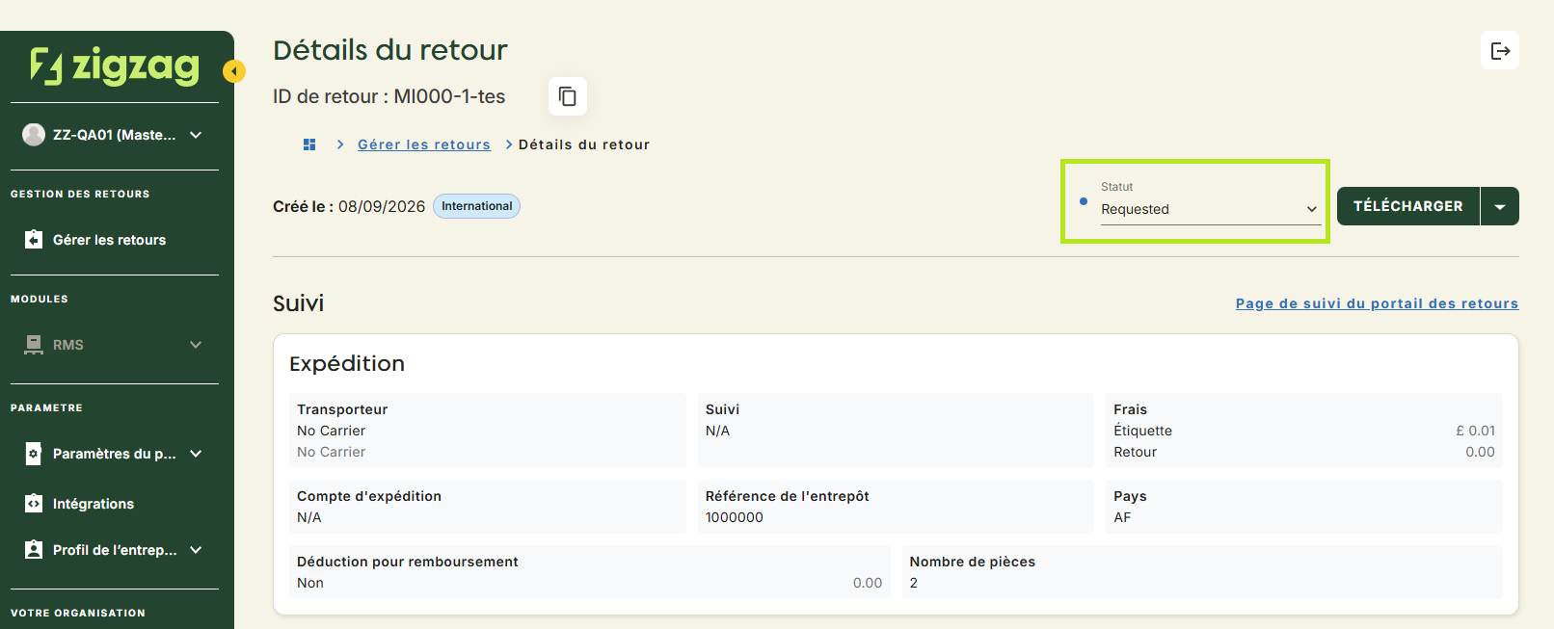Click the dashboard grid breadcrumb icon
The height and width of the screenshot is (629, 1554).
click(x=309, y=144)
